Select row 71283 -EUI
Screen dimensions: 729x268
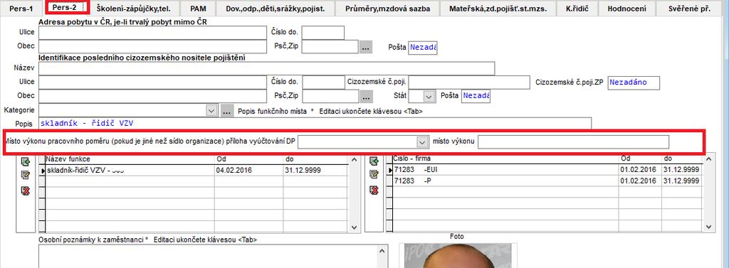[545, 169]
